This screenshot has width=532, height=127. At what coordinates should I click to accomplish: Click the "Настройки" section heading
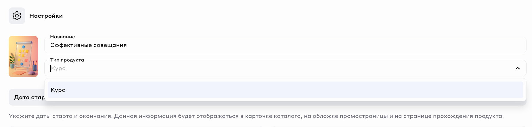pyautogui.click(x=46, y=16)
